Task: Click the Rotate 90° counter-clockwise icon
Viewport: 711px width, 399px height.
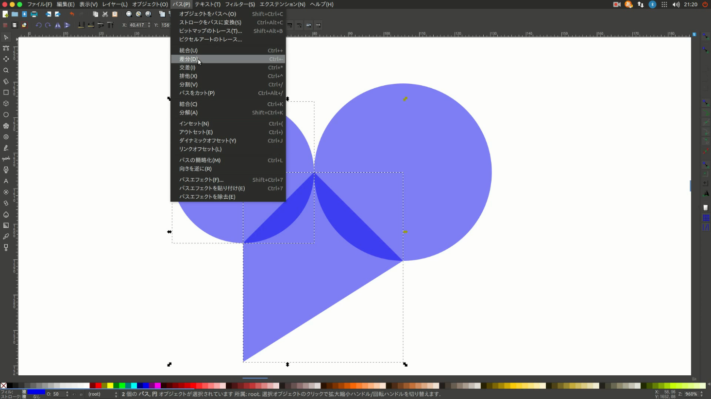Action: pos(39,25)
